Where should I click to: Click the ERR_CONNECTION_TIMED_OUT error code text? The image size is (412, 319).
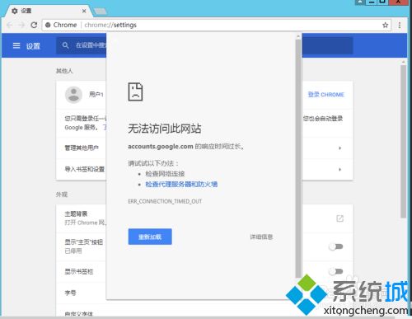[165, 201]
